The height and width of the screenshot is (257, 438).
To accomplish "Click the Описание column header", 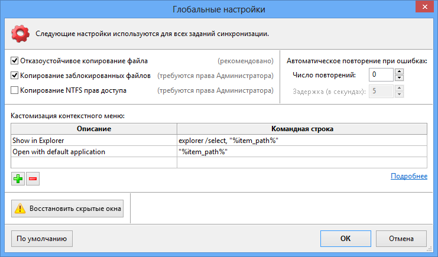I will 94,129.
